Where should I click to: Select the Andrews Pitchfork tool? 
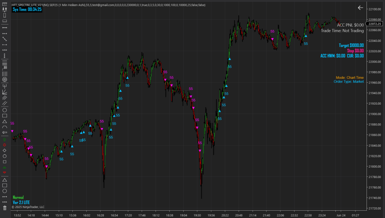(5, 85)
